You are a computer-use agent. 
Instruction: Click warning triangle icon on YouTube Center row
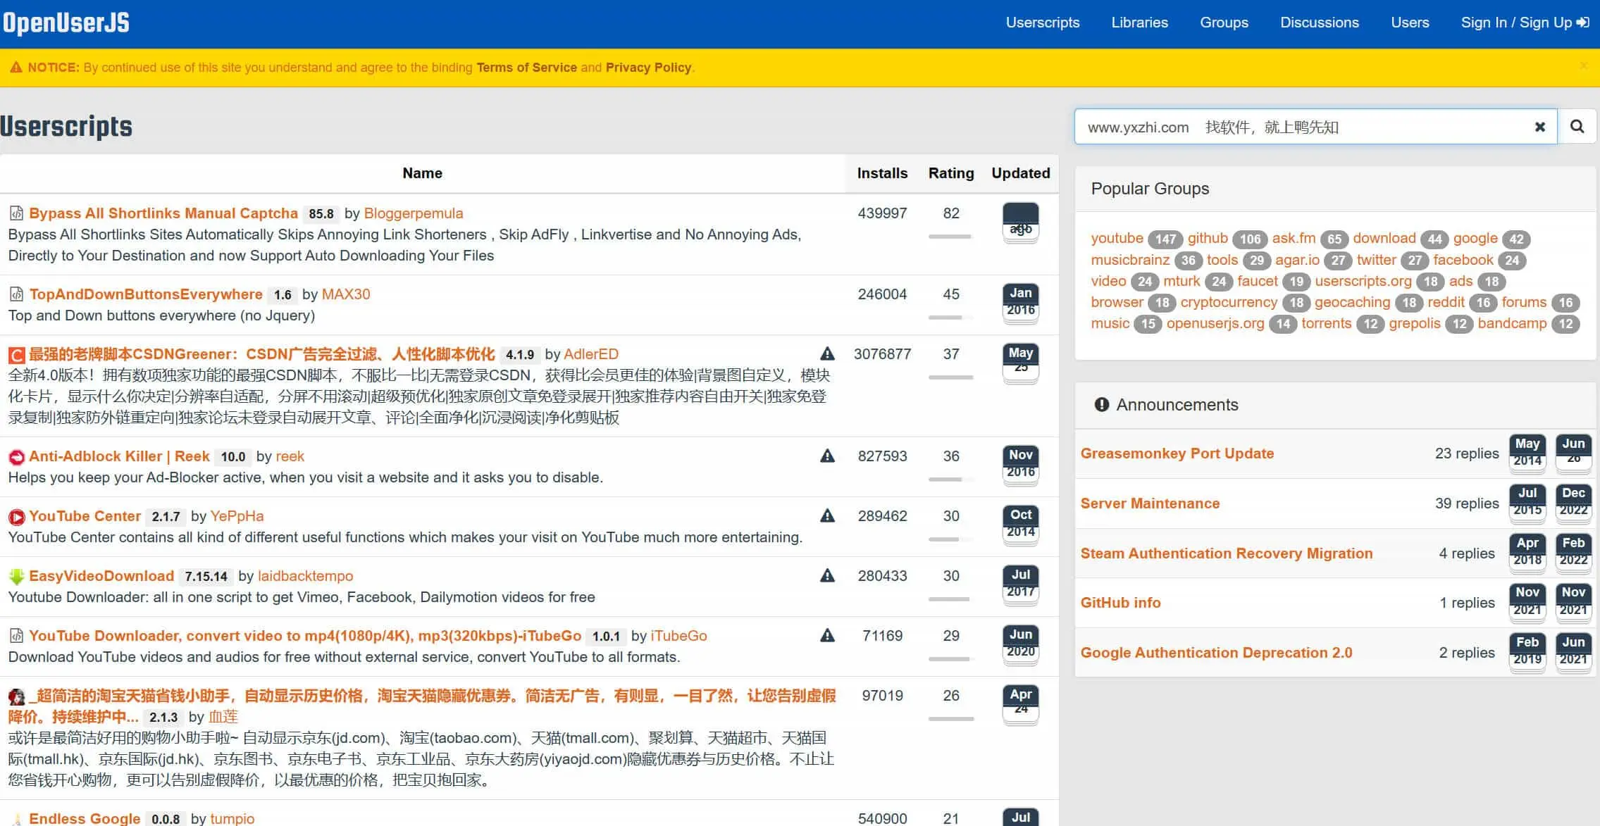[827, 516]
